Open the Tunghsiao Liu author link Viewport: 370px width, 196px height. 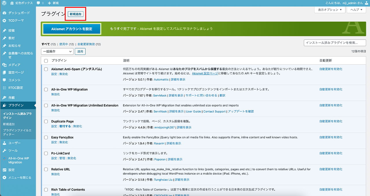(x=163, y=180)
